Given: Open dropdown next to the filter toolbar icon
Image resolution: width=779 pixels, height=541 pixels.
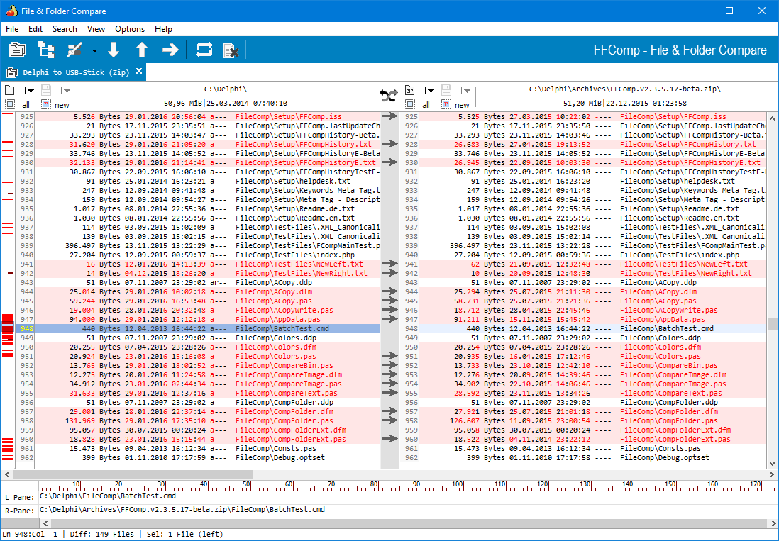Looking at the screenshot, I should click(94, 50).
